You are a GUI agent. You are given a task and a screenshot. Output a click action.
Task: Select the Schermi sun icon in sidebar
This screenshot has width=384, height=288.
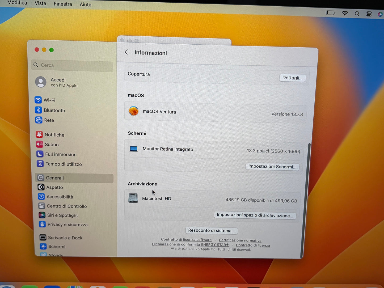[x=43, y=246]
